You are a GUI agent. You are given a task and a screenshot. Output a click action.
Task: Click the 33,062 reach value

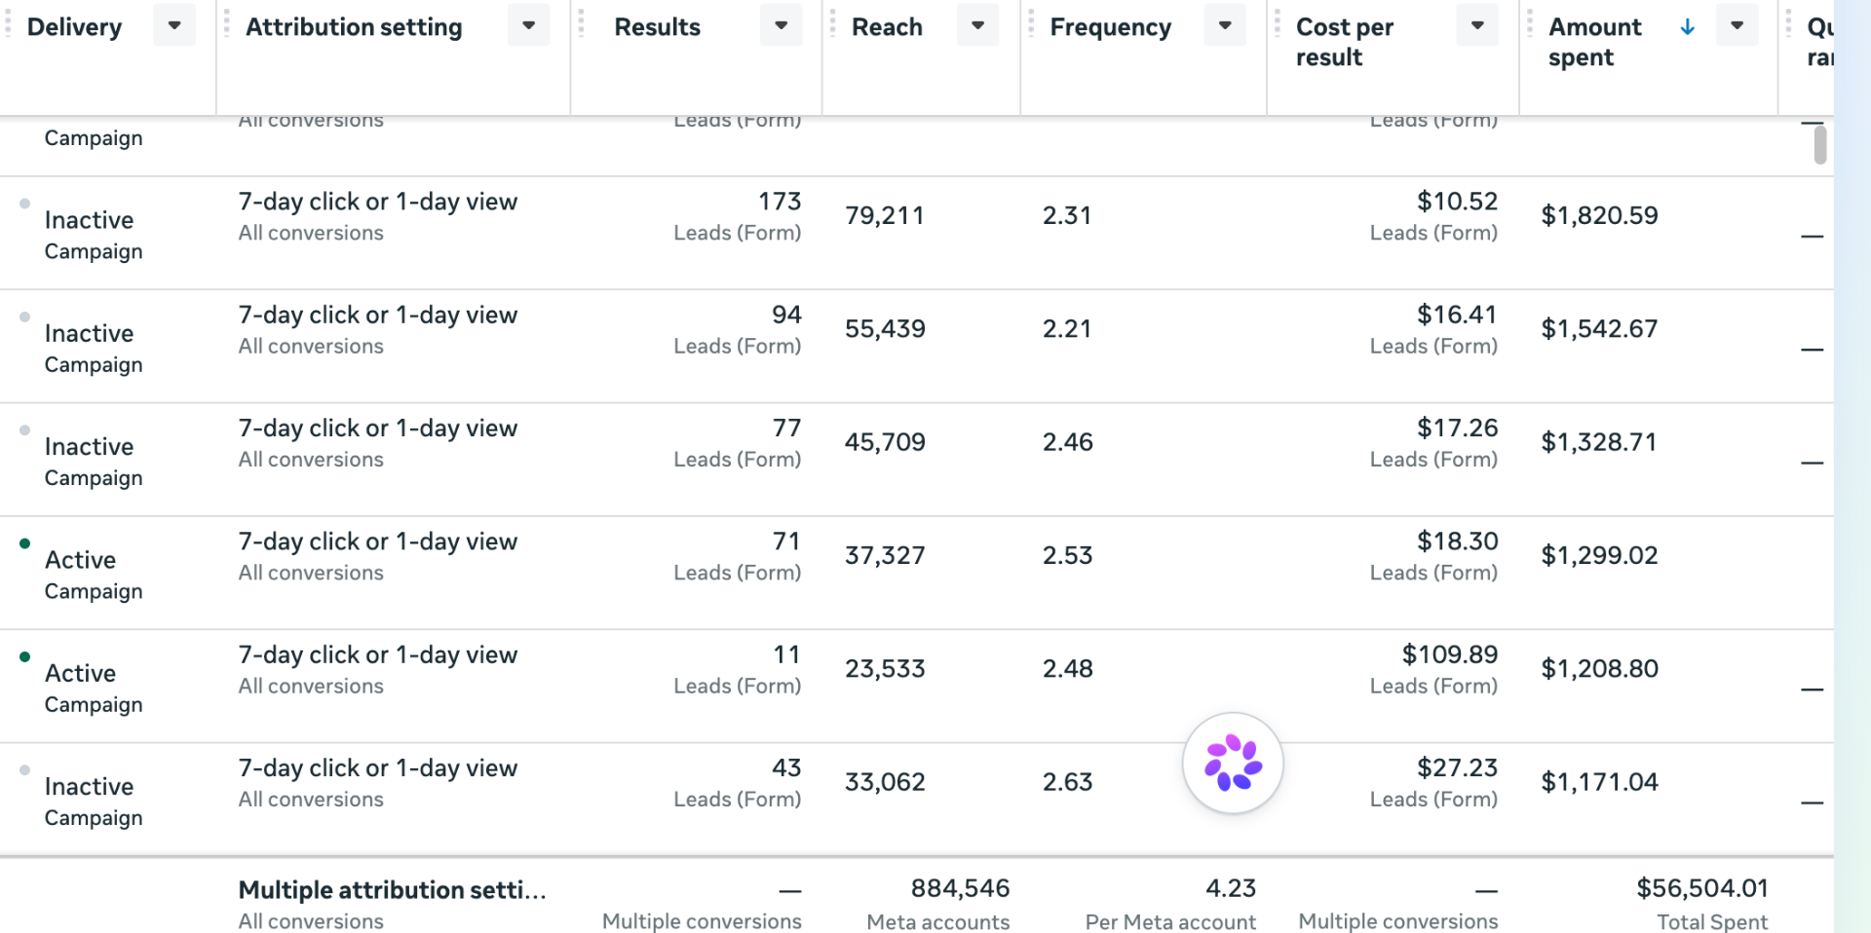885,782
